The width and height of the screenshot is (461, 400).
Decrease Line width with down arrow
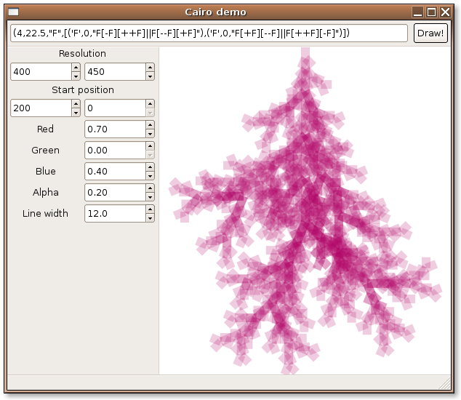point(150,218)
